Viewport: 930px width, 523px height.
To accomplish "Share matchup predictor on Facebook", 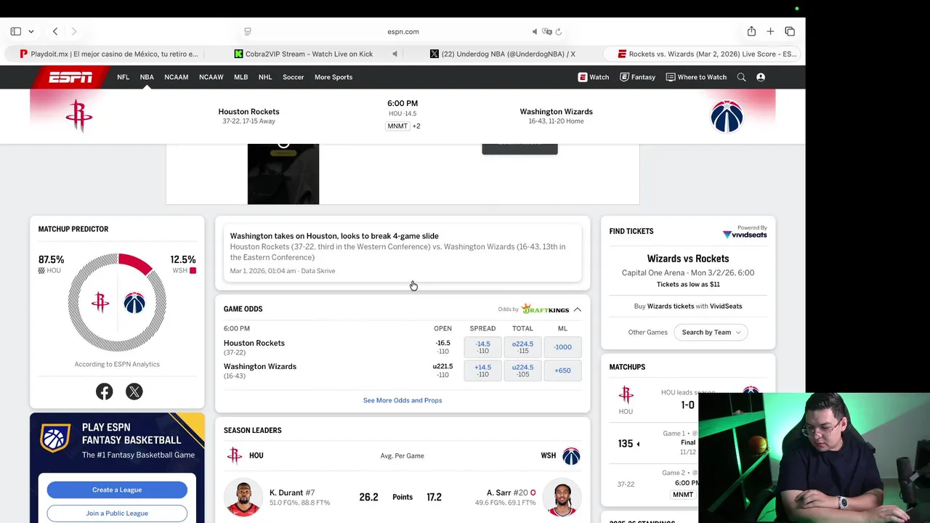I will 105,392.
